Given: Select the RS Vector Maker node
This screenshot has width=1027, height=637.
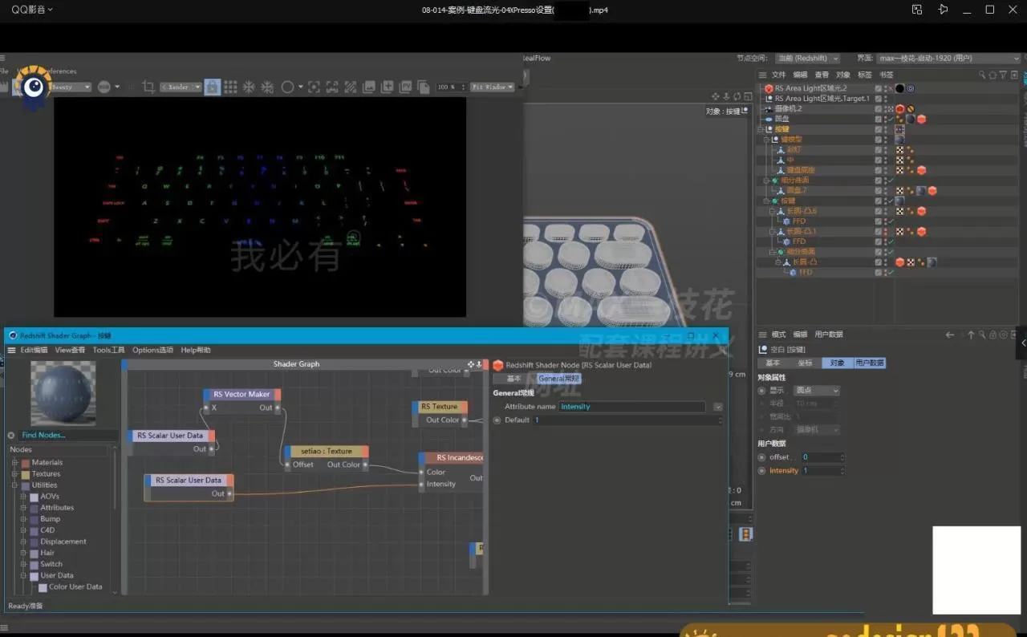Looking at the screenshot, I should [x=242, y=394].
